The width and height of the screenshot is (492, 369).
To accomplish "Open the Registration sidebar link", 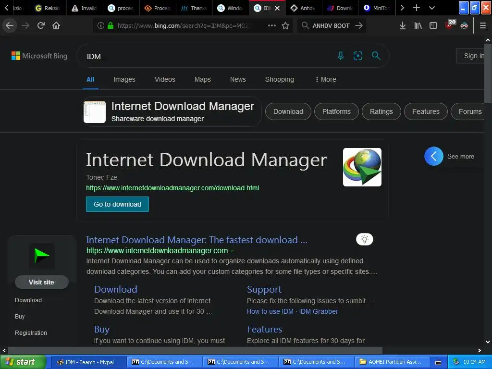I will 31,333.
